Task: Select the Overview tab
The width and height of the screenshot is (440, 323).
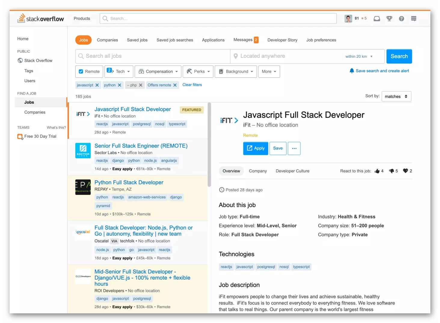Action: click(x=231, y=171)
